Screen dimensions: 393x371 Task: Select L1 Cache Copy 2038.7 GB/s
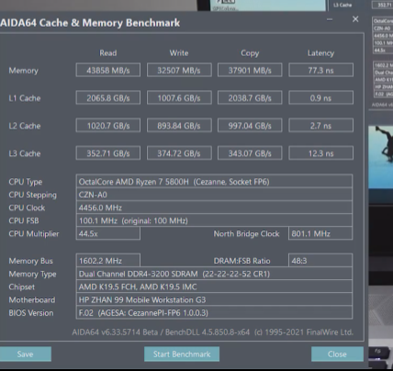pyautogui.click(x=250, y=97)
